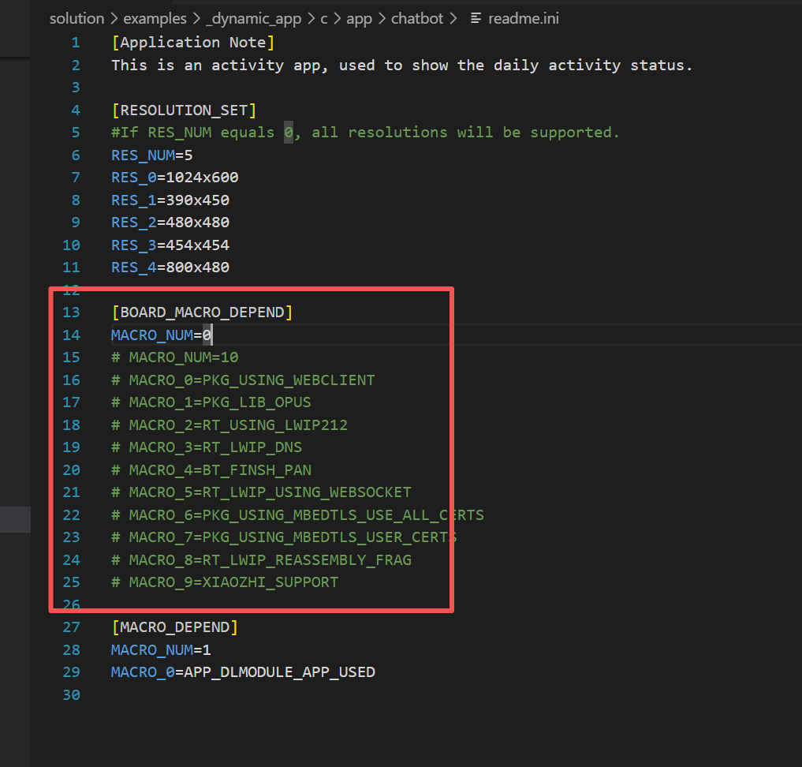Click the chevron after the chatbot breadcrumb

pos(453,18)
